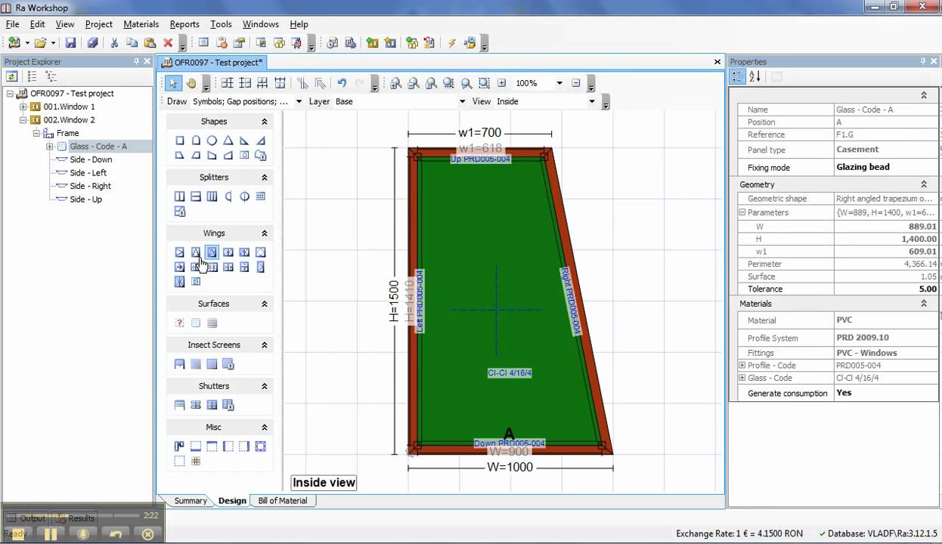Viewport: 942px width, 544px height.
Task: Click the Undo arrow in design toolbar
Action: 342,83
